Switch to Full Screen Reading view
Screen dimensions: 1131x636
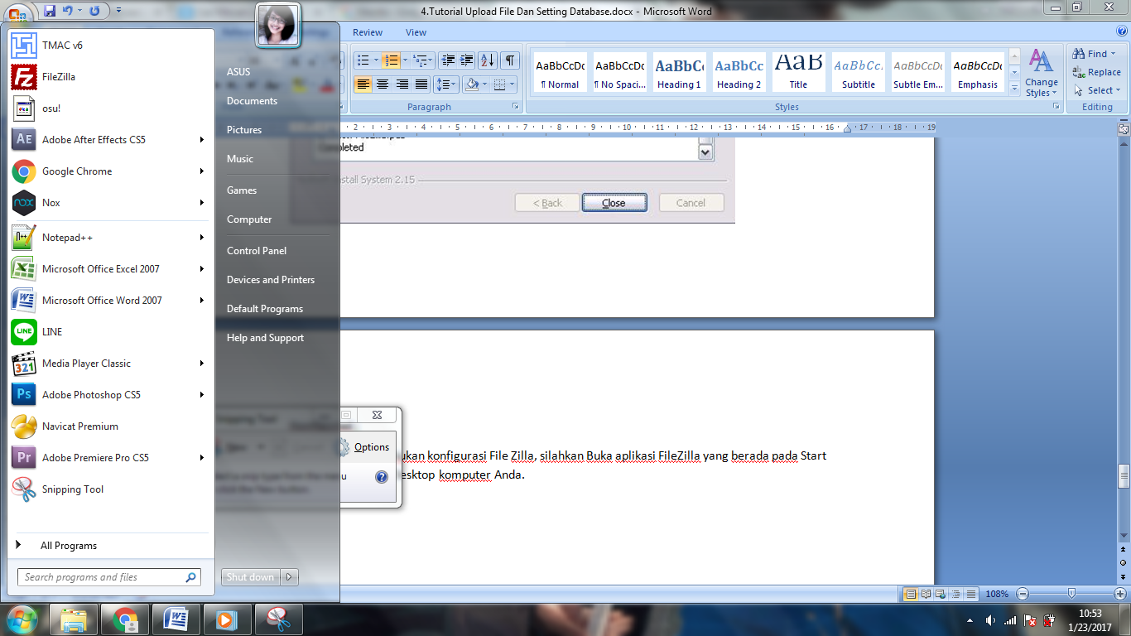pyautogui.click(x=926, y=594)
